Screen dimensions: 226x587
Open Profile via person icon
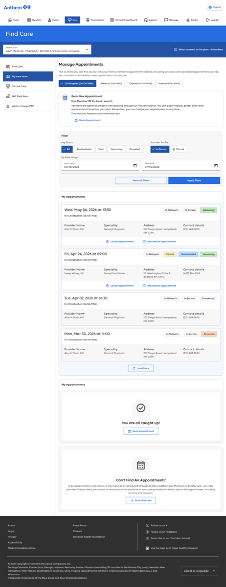pos(188,20)
